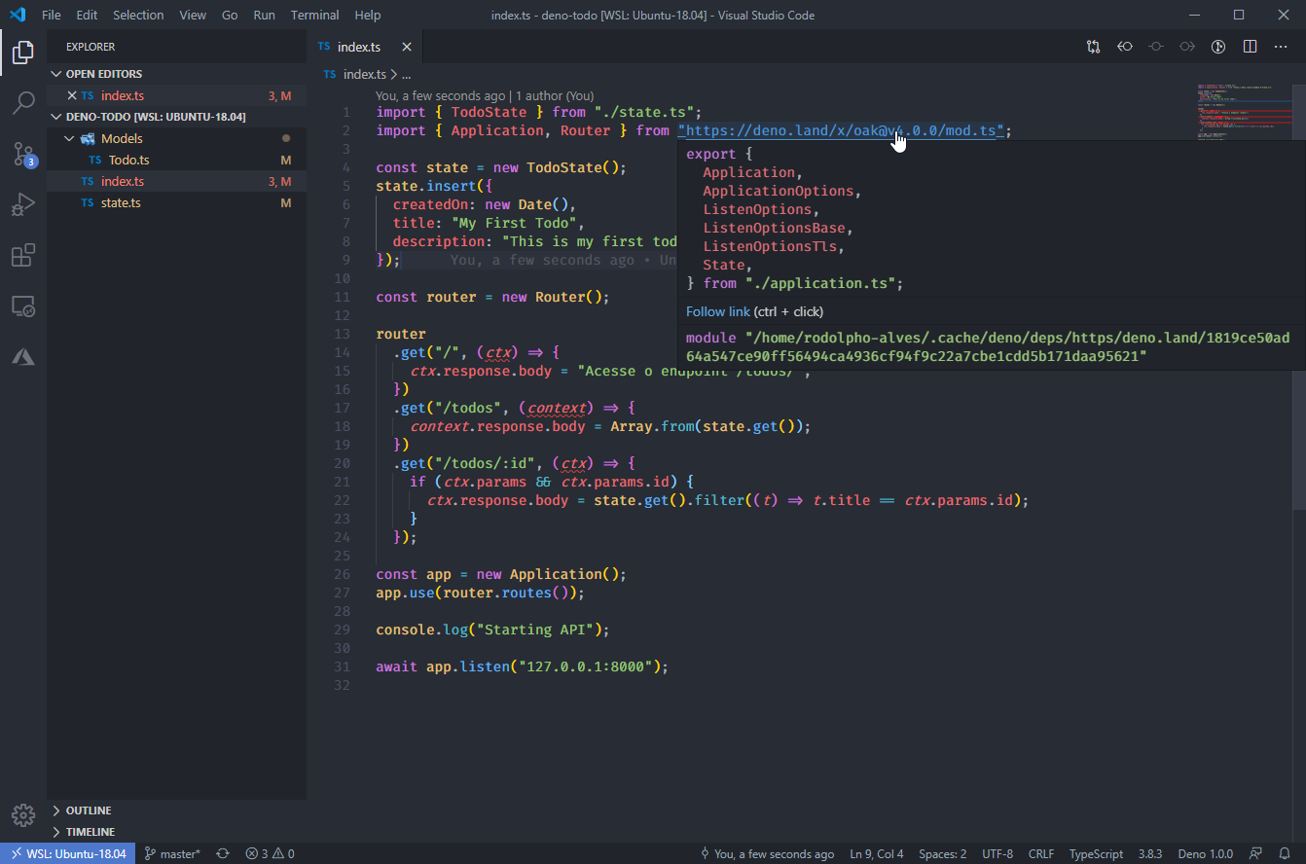Image resolution: width=1306 pixels, height=864 pixels.
Task: Open Source Control view with badge 3
Action: 23,154
